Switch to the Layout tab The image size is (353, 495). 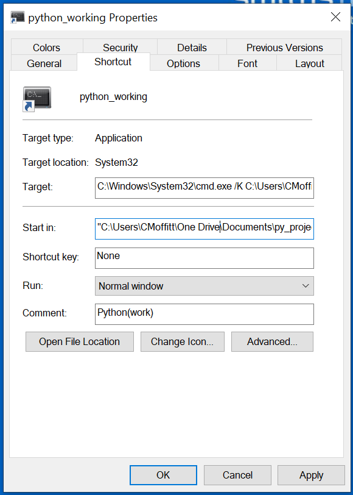[310, 63]
